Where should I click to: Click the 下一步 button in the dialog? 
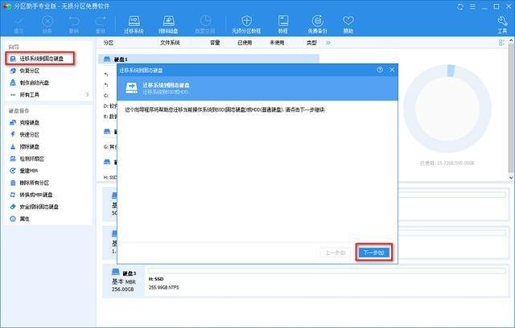tap(374, 252)
